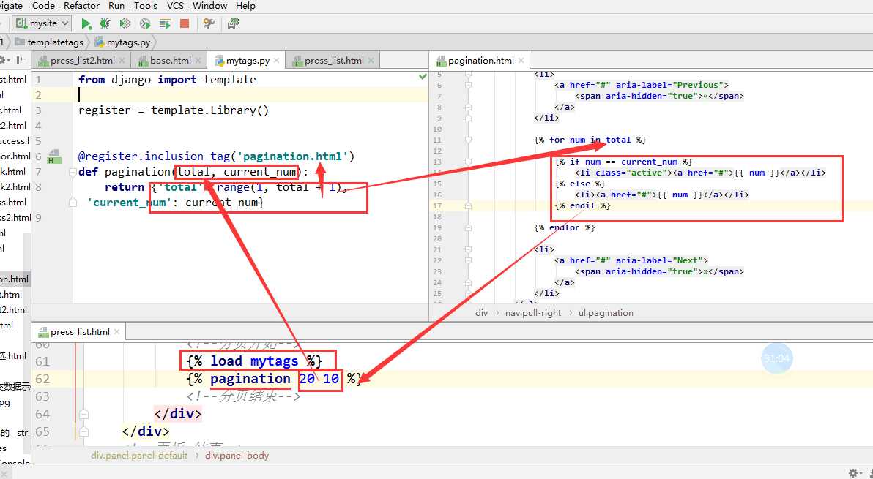The image size is (873, 479).
Task: Stop the running process (red square)
Action: pyautogui.click(x=185, y=23)
